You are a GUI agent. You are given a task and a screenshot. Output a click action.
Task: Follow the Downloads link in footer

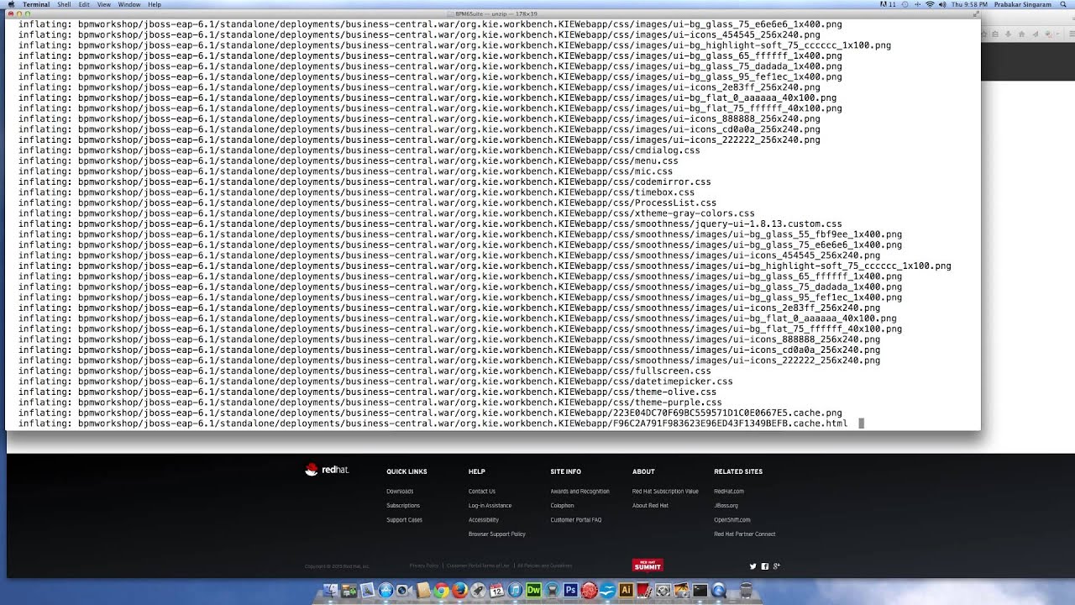pyautogui.click(x=400, y=492)
